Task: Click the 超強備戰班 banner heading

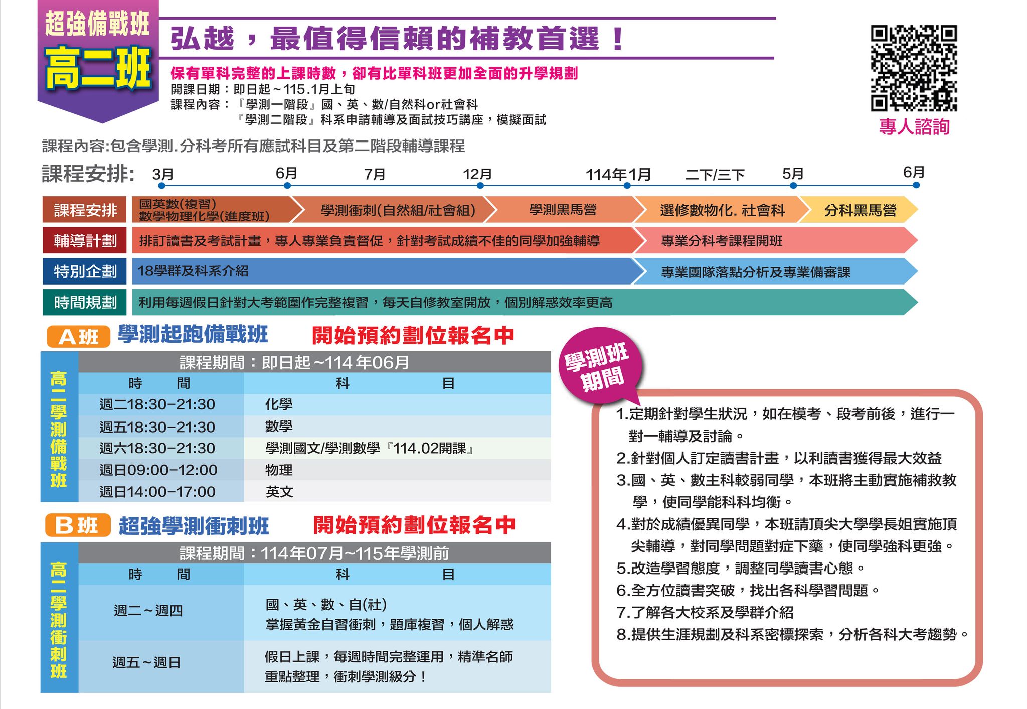Action: pyautogui.click(x=97, y=23)
